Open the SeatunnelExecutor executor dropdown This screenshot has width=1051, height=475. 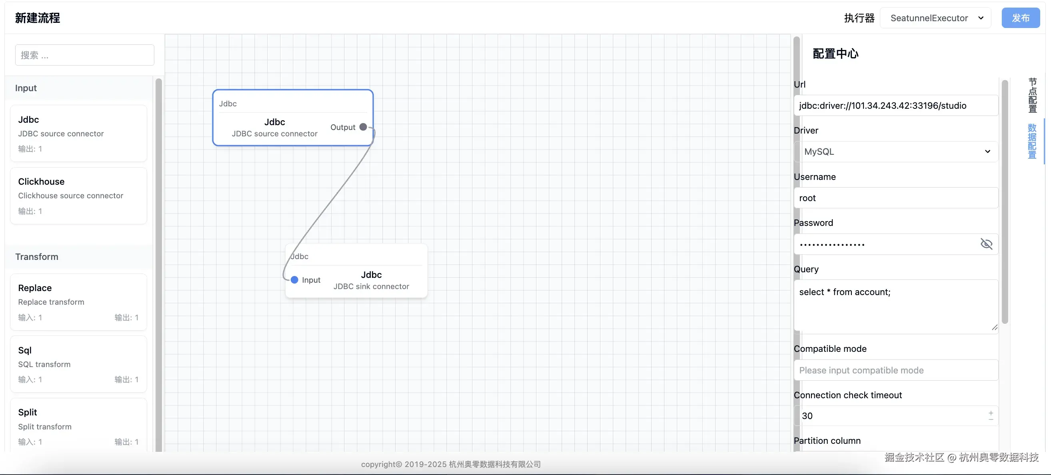coord(935,18)
